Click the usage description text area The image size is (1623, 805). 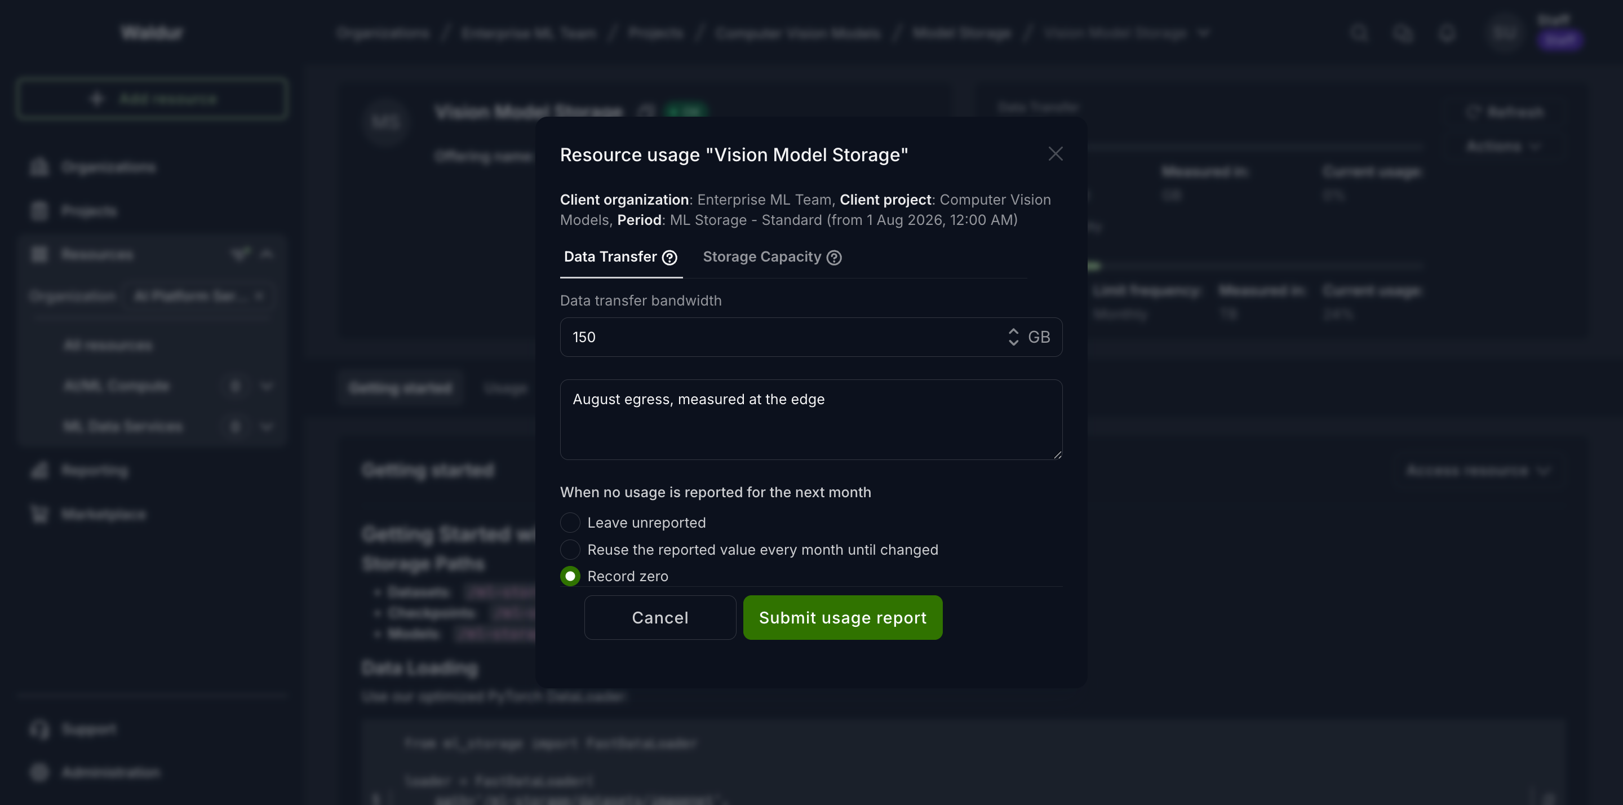[811, 420]
